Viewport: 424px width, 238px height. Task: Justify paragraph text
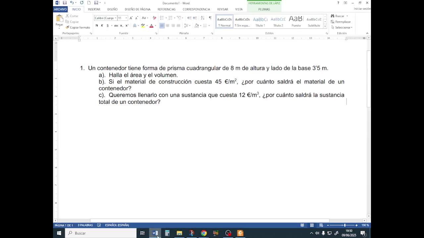179,25
